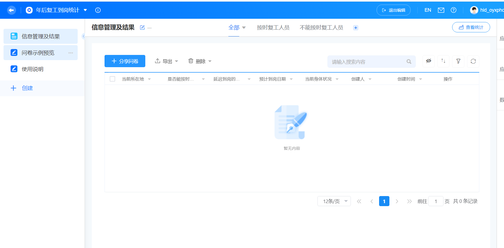Click the 共 0 条记录 record count
Viewport: 504px width, 248px height.
pyautogui.click(x=465, y=201)
